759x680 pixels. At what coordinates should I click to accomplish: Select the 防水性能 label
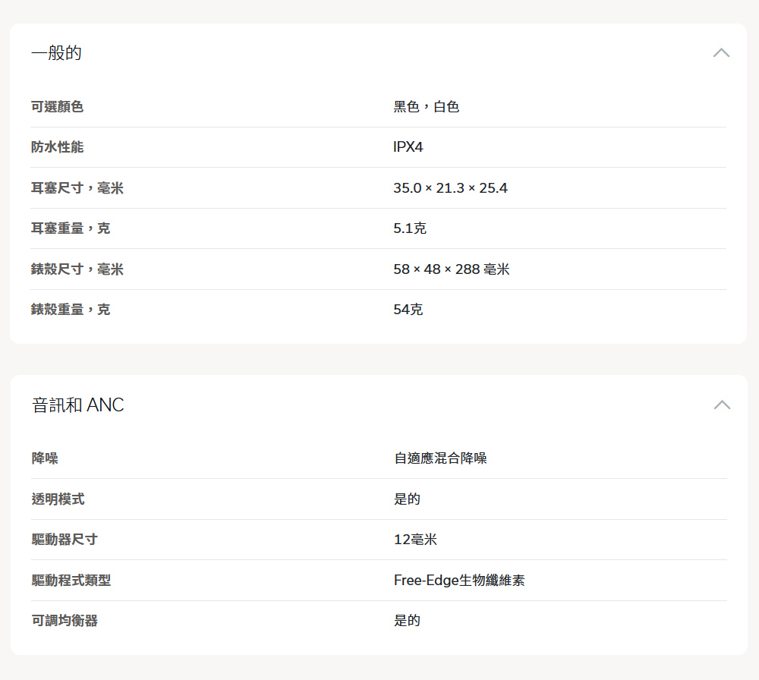point(57,147)
